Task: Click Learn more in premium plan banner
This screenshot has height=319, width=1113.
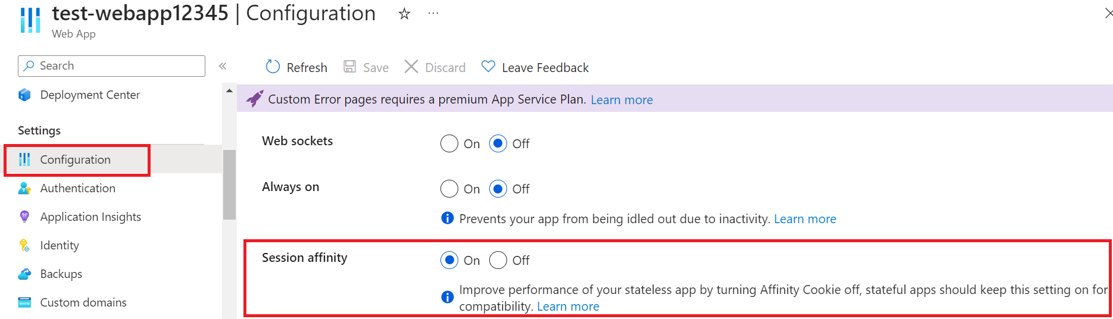Action: 621,100
